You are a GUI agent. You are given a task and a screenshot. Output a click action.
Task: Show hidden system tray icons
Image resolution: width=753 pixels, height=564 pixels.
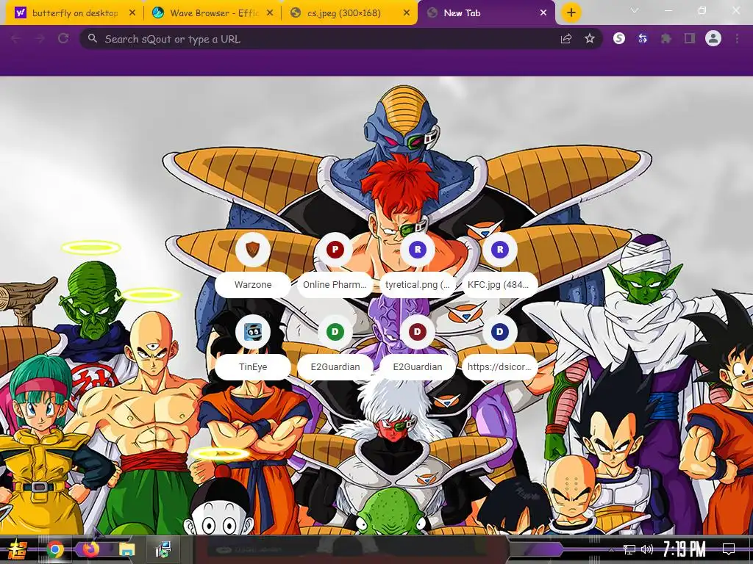point(611,549)
